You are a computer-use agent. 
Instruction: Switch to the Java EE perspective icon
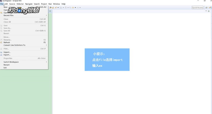[x=210, y=8]
